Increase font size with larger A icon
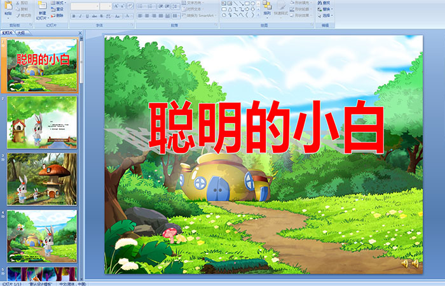 [116, 6]
